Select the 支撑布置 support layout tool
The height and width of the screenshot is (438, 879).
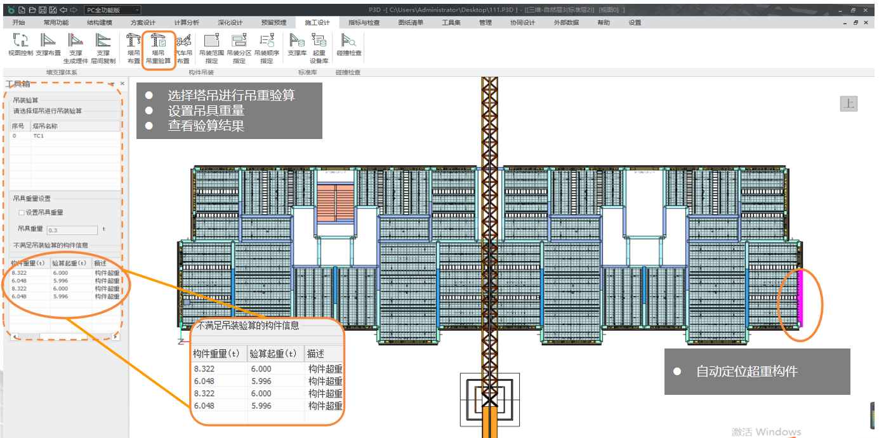click(x=48, y=46)
